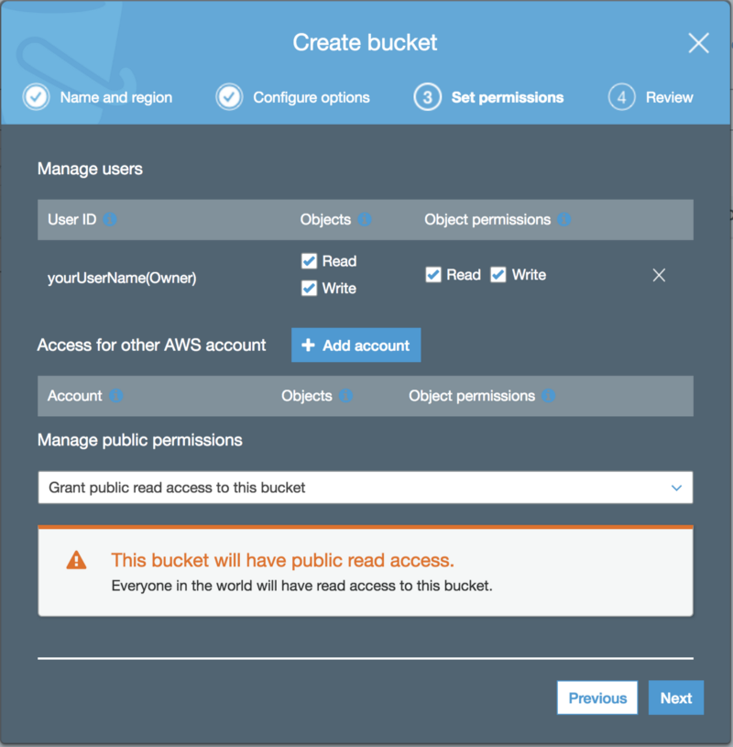
Task: Click the dropdown chevron arrow
Action: click(x=676, y=488)
